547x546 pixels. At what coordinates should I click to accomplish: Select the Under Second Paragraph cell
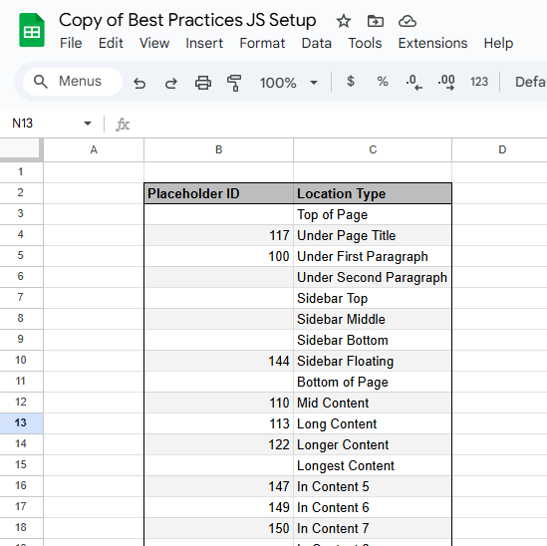click(373, 277)
